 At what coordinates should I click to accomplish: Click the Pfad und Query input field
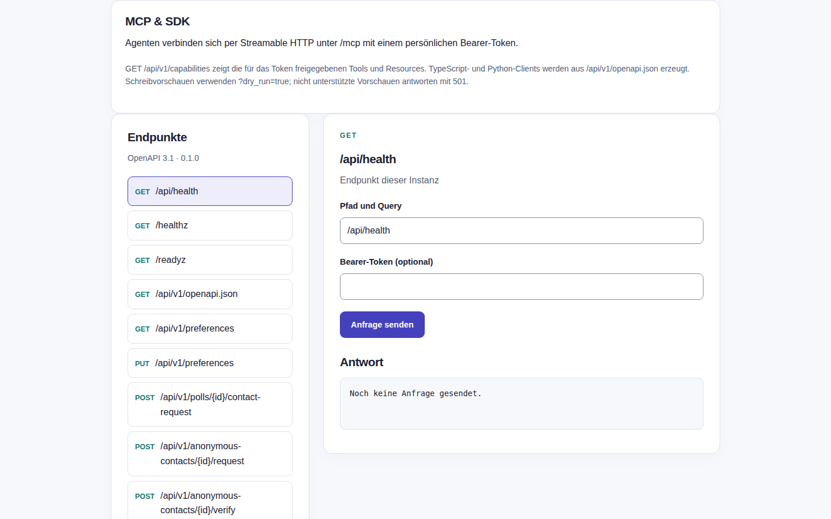(522, 231)
